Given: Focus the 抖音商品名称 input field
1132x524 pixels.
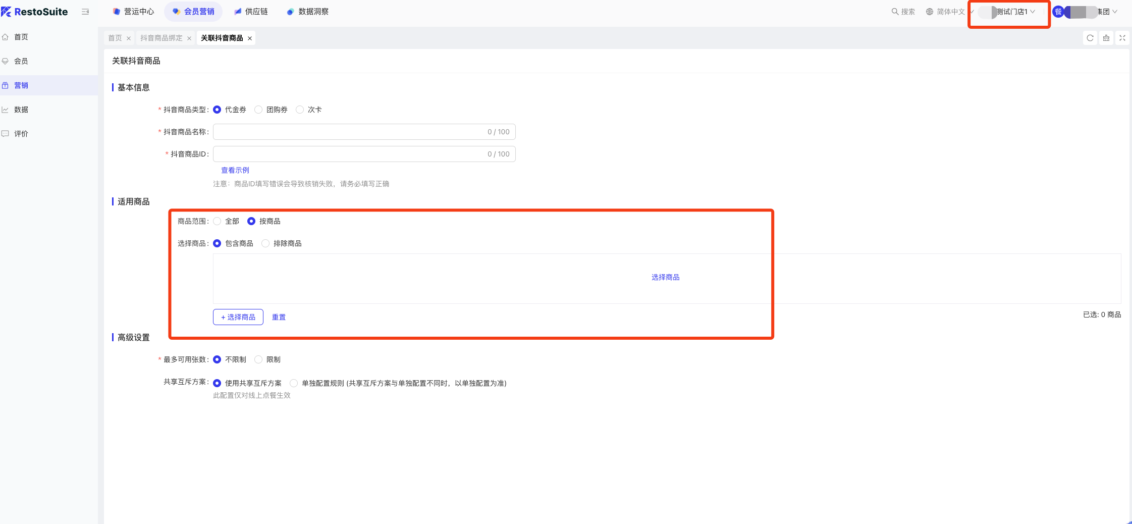Looking at the screenshot, I should pos(348,132).
